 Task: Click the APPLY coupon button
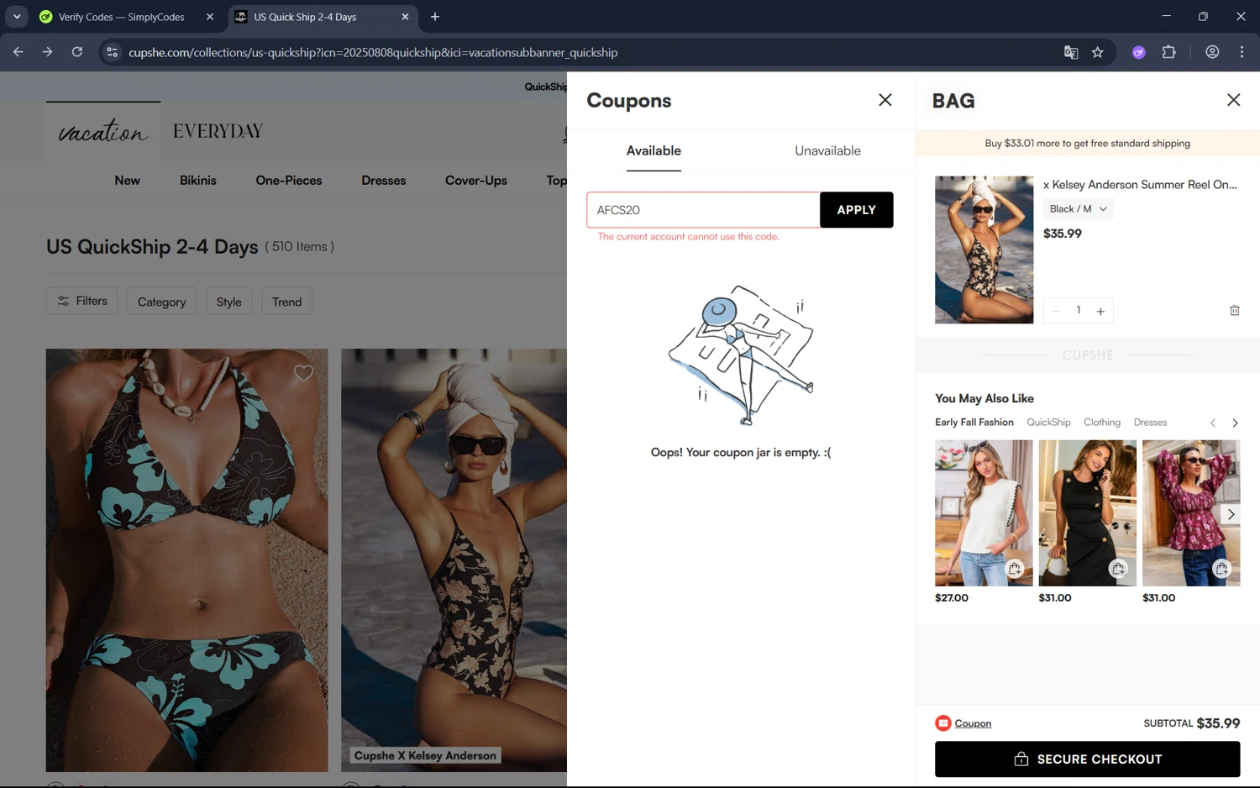pos(856,210)
